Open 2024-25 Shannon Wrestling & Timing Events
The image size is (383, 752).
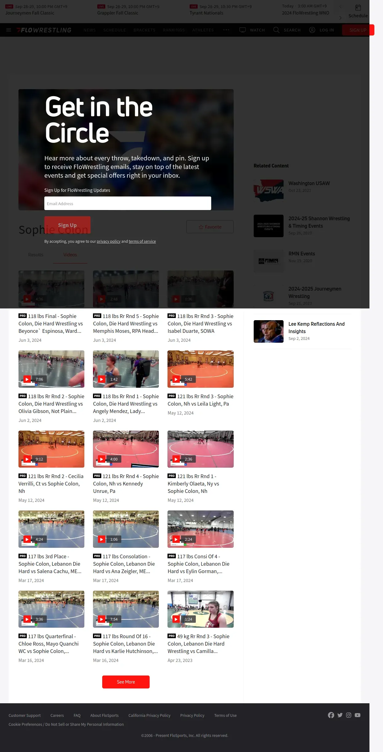[319, 222]
